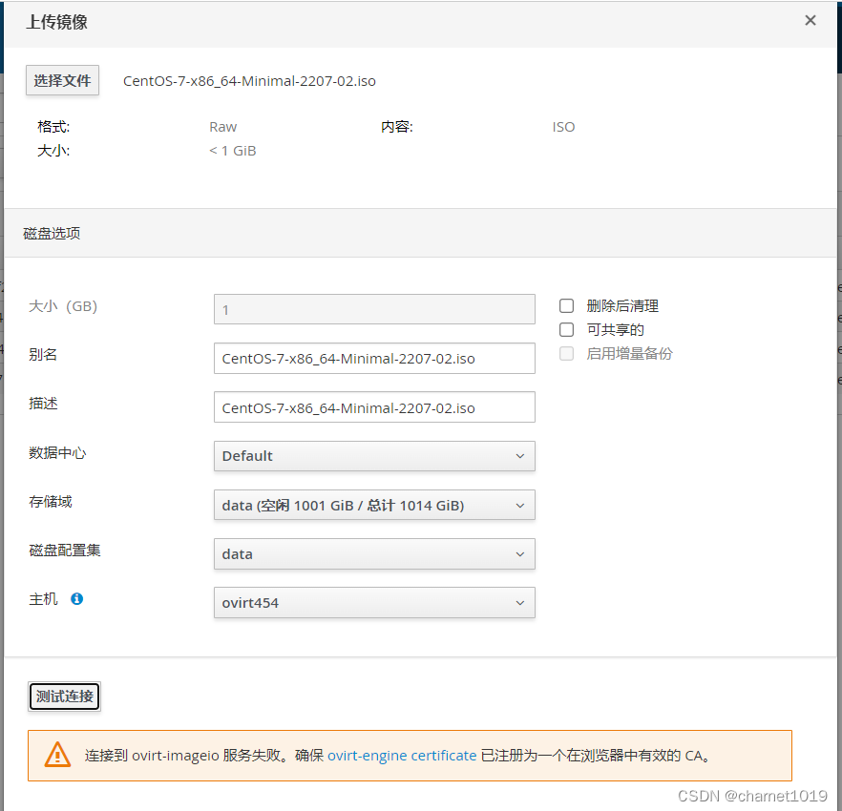Click the ISO content value
The height and width of the screenshot is (811, 842).
563,127
